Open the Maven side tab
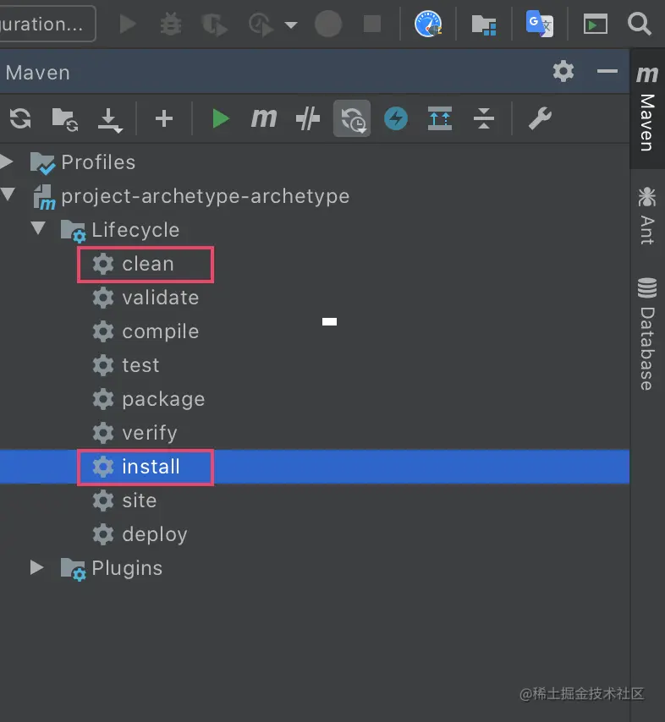 pyautogui.click(x=647, y=109)
